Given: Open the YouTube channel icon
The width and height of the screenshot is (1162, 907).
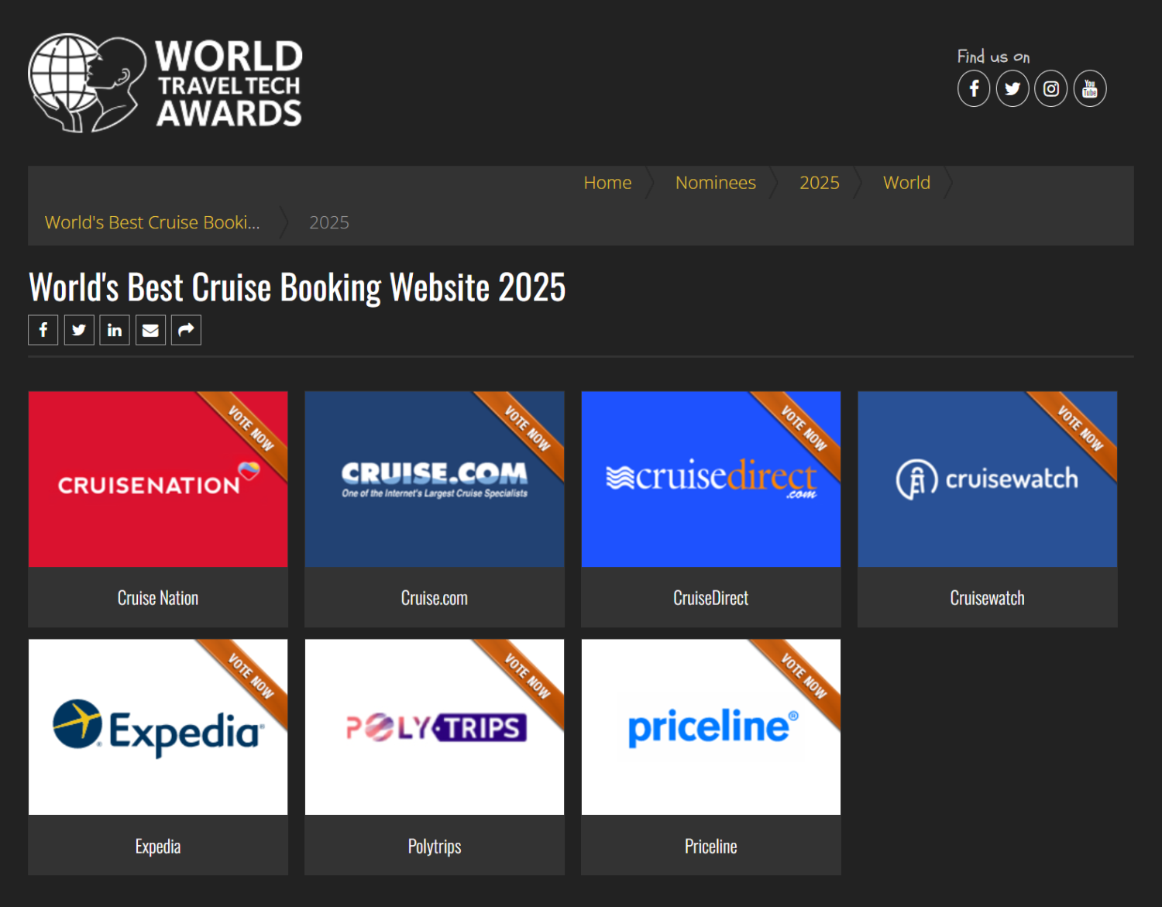Looking at the screenshot, I should [1090, 89].
